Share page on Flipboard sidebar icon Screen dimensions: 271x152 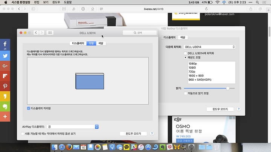(5, 76)
